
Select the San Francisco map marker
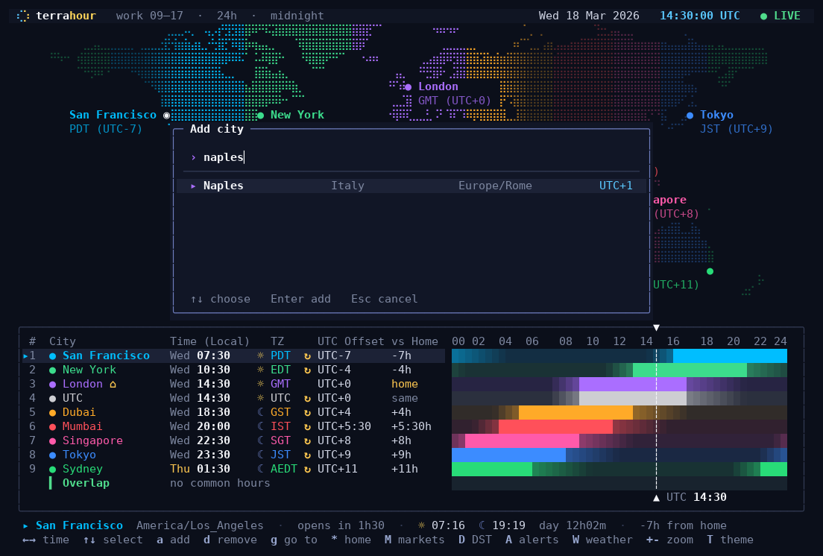(166, 116)
